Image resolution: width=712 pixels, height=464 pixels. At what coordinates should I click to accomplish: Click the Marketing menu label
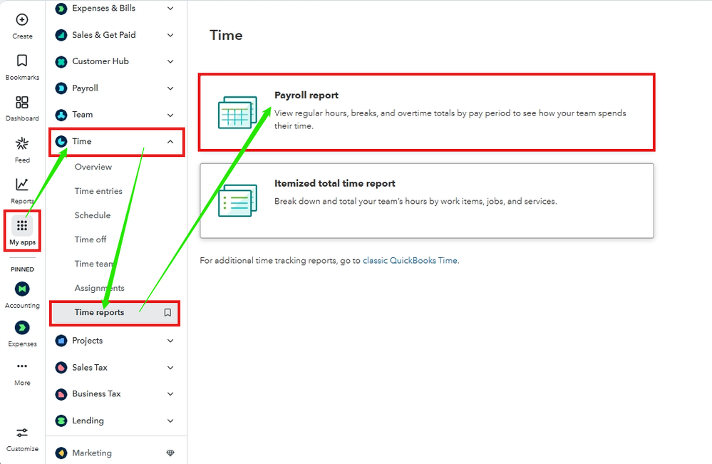(92, 453)
